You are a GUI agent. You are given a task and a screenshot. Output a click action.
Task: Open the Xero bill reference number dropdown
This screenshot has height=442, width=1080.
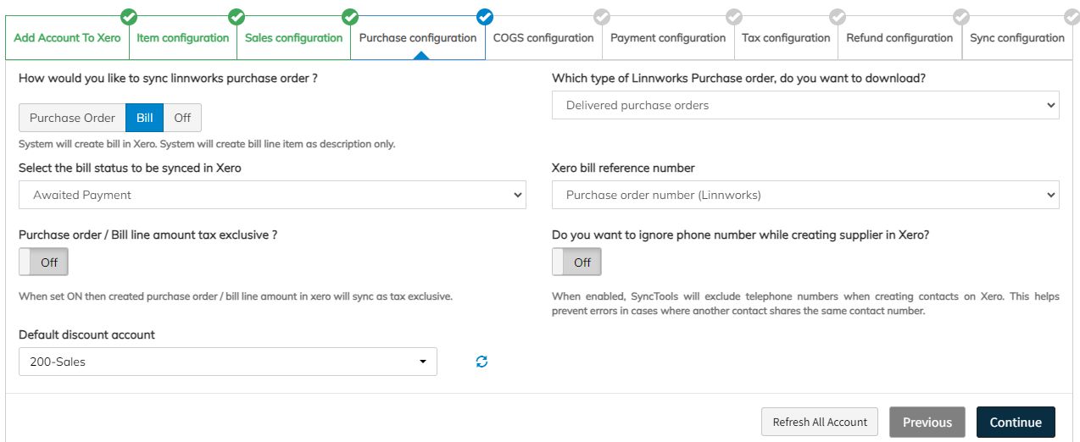pyautogui.click(x=804, y=195)
